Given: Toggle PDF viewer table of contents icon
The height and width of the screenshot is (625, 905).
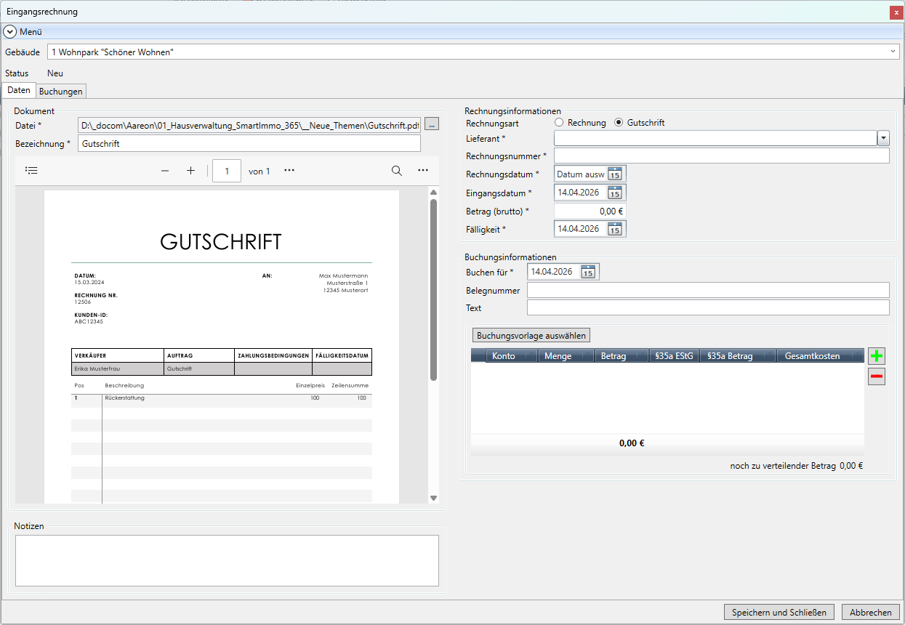Looking at the screenshot, I should point(31,171).
